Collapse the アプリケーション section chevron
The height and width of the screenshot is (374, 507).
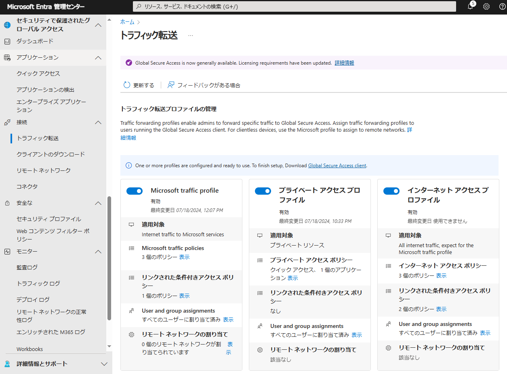pyautogui.click(x=98, y=58)
